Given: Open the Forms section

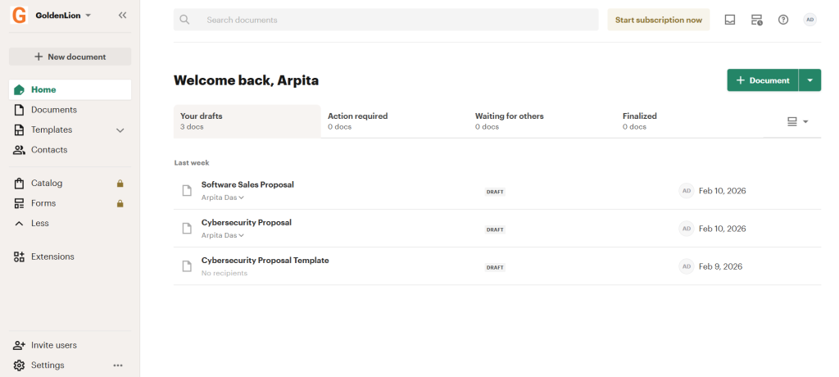Looking at the screenshot, I should coord(43,203).
